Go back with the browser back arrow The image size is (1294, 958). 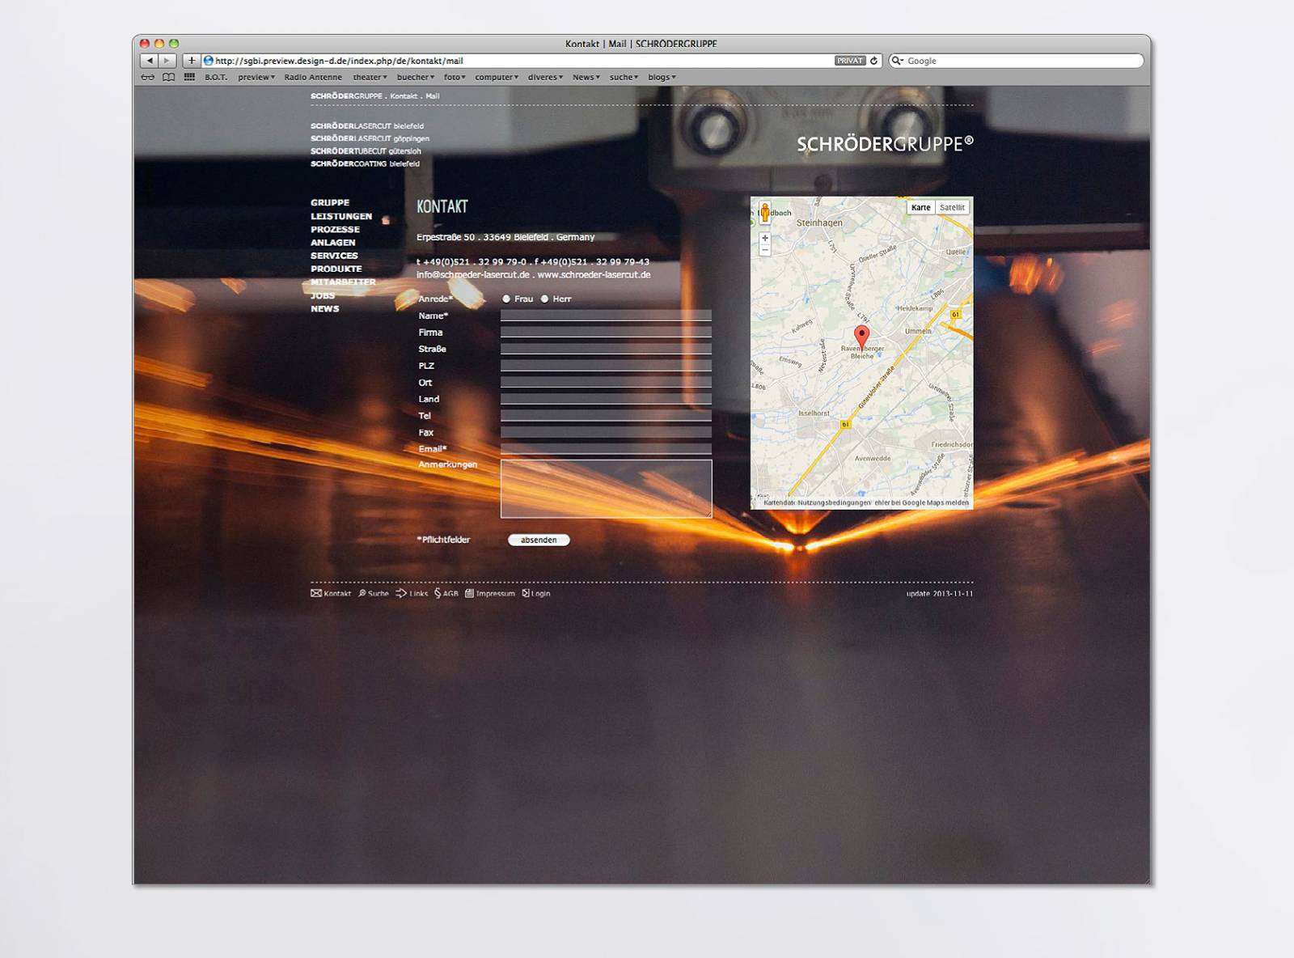coord(149,61)
